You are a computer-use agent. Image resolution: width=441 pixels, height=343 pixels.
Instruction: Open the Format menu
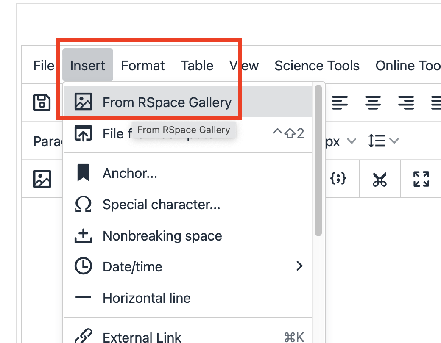click(x=143, y=66)
